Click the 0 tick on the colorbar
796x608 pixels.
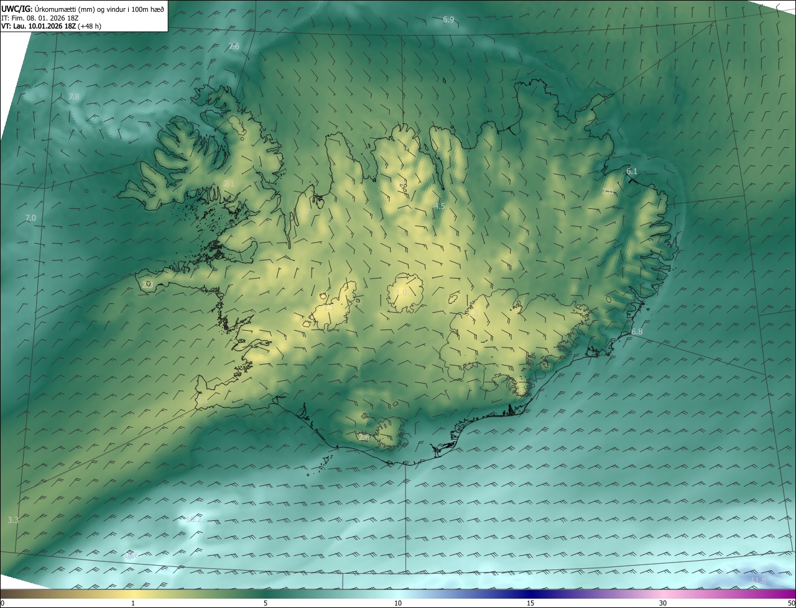[2, 603]
